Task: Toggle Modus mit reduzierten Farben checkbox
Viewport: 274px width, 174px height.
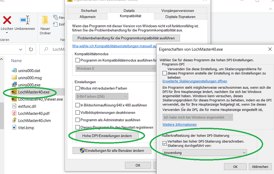Action: click(x=77, y=88)
